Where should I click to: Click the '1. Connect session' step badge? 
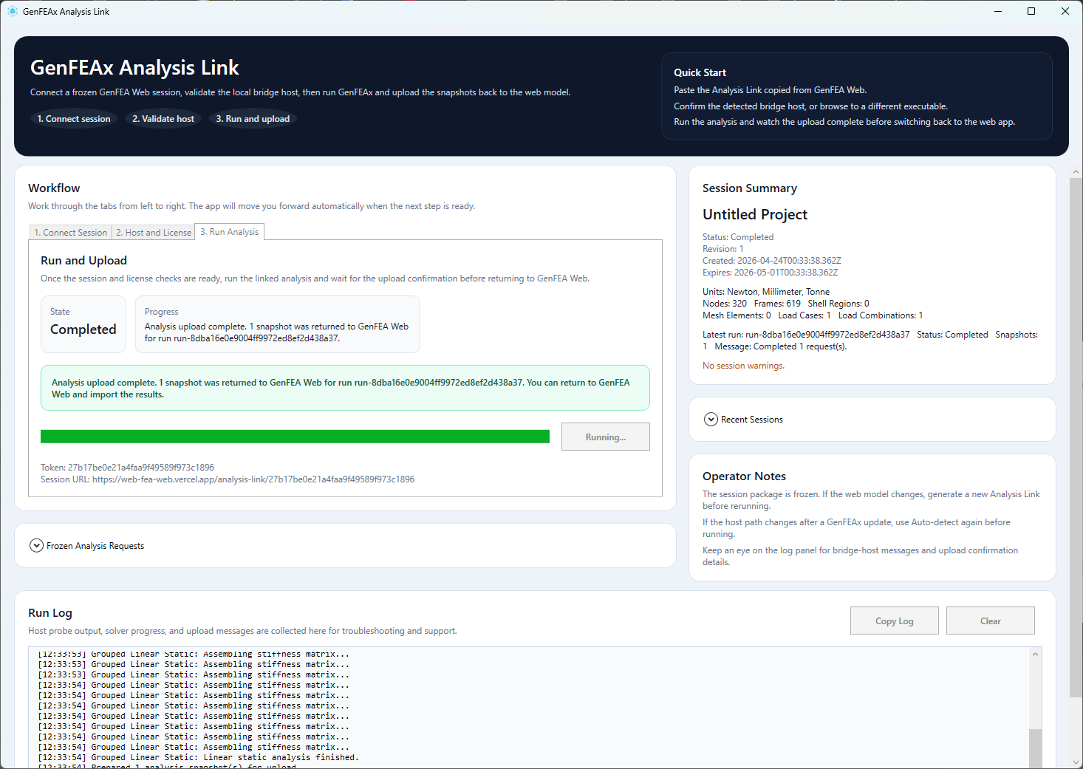click(74, 118)
